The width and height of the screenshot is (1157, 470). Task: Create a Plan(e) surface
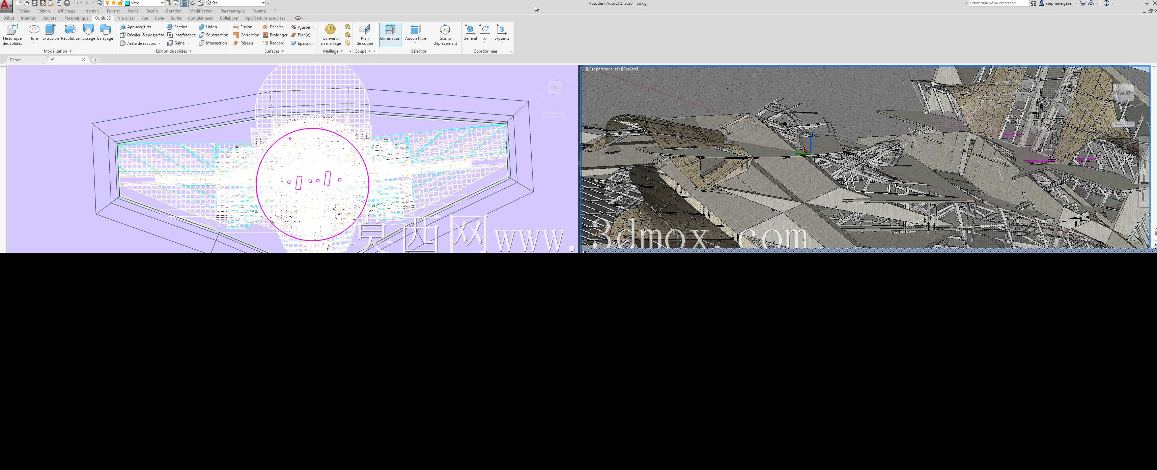pos(301,35)
